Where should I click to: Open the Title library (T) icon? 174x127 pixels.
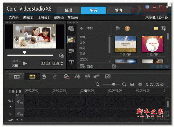click(71, 62)
